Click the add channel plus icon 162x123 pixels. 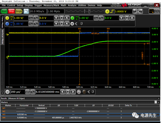point(72,23)
